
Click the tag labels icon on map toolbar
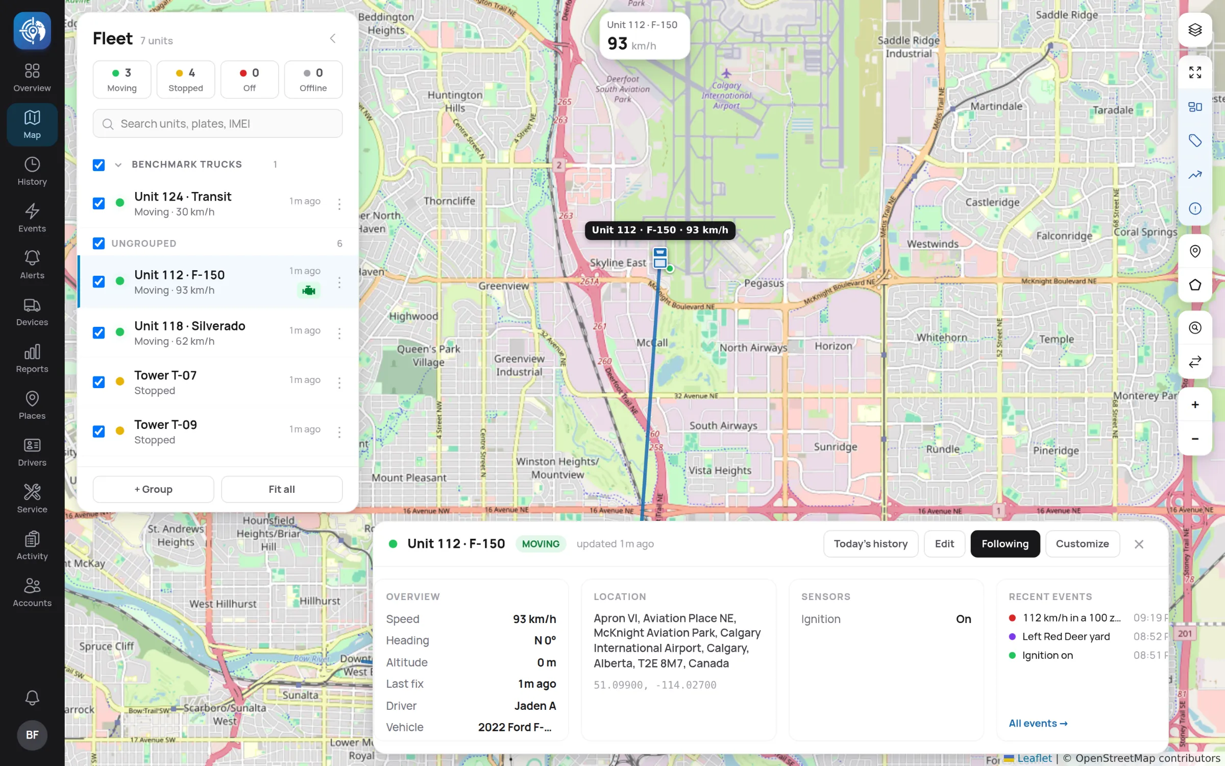tap(1194, 140)
